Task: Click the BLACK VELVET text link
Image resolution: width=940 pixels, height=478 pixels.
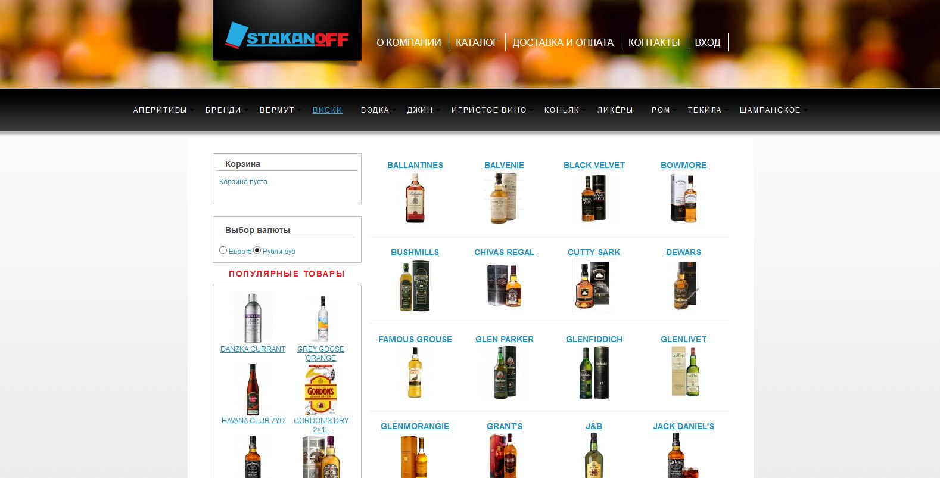Action: point(594,165)
